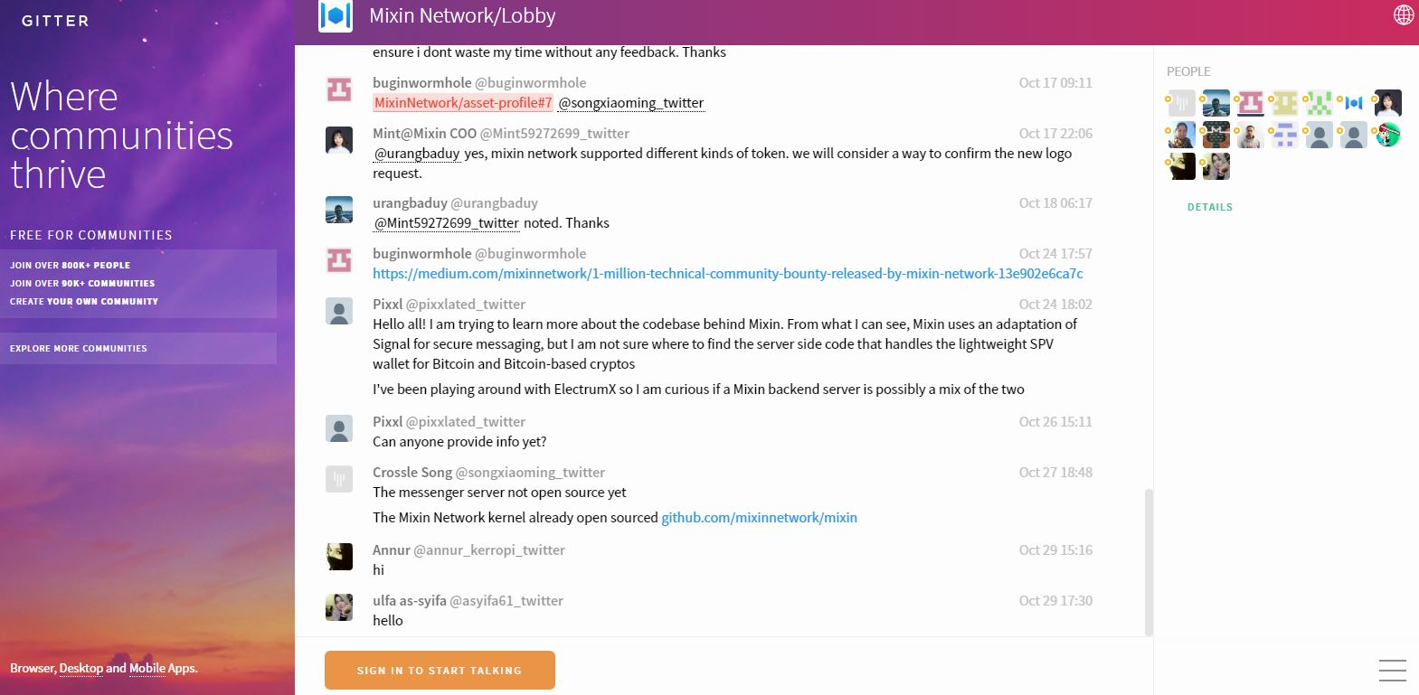Click buginwormhole's avatar beside the asset-profile message
1419x695 pixels.
pos(339,89)
